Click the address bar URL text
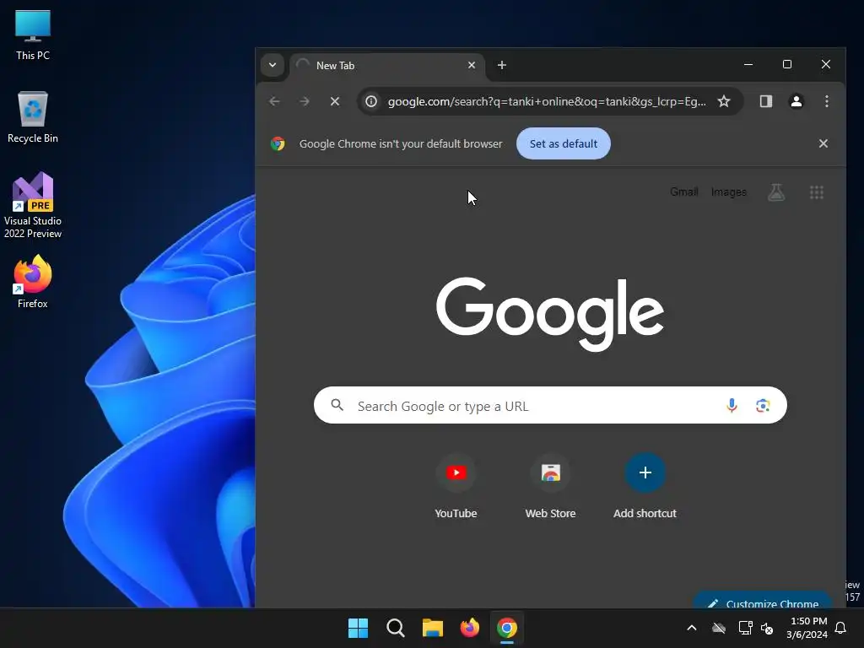 [547, 101]
